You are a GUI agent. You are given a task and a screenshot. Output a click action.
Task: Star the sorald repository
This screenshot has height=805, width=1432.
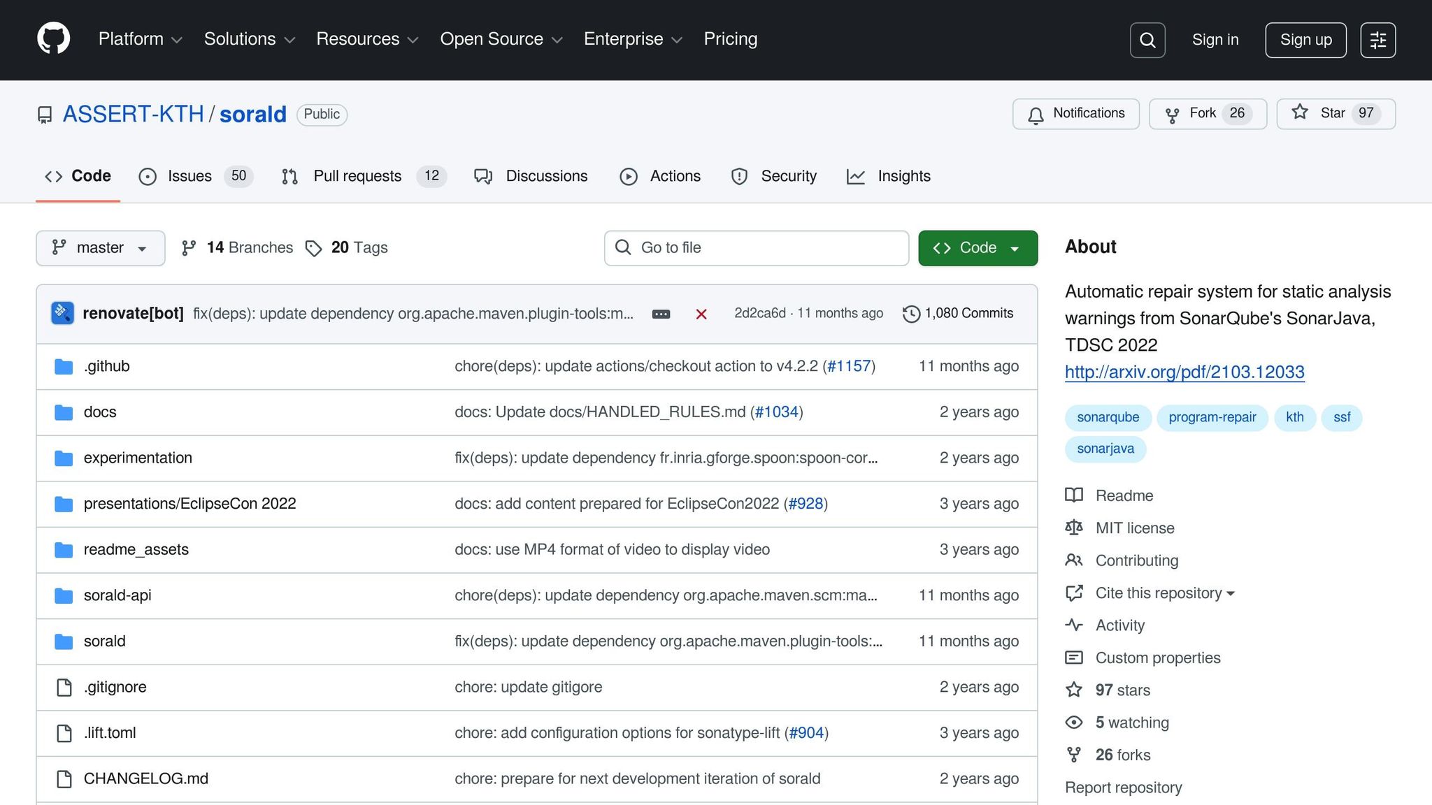pyautogui.click(x=1335, y=114)
